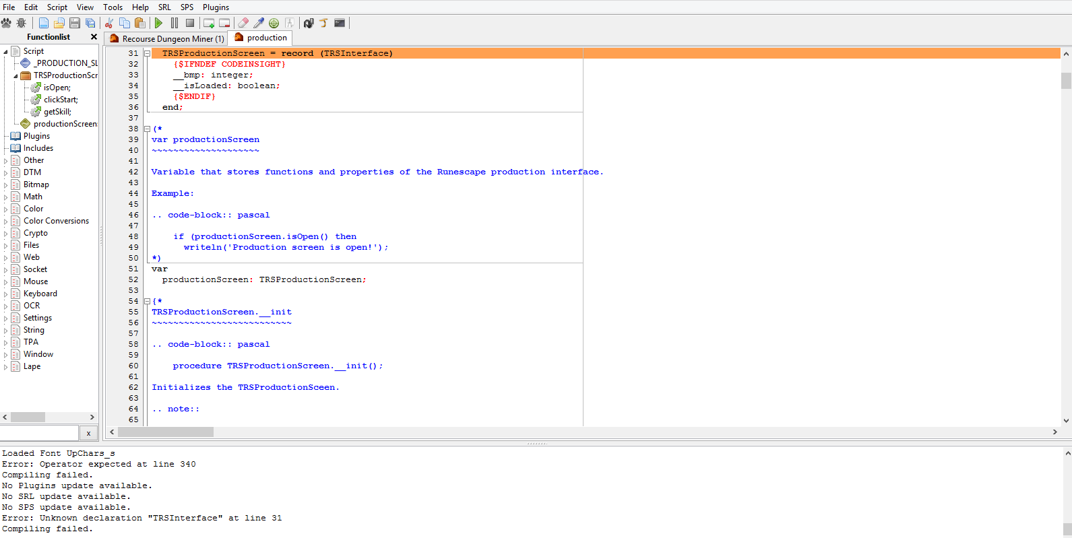
Task: Open the View menu
Action: pyautogui.click(x=86, y=7)
